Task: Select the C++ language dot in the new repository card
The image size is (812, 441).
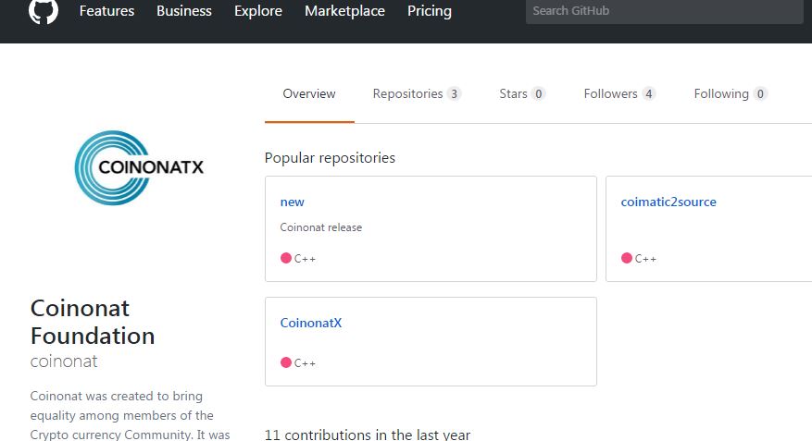Action: coord(286,258)
